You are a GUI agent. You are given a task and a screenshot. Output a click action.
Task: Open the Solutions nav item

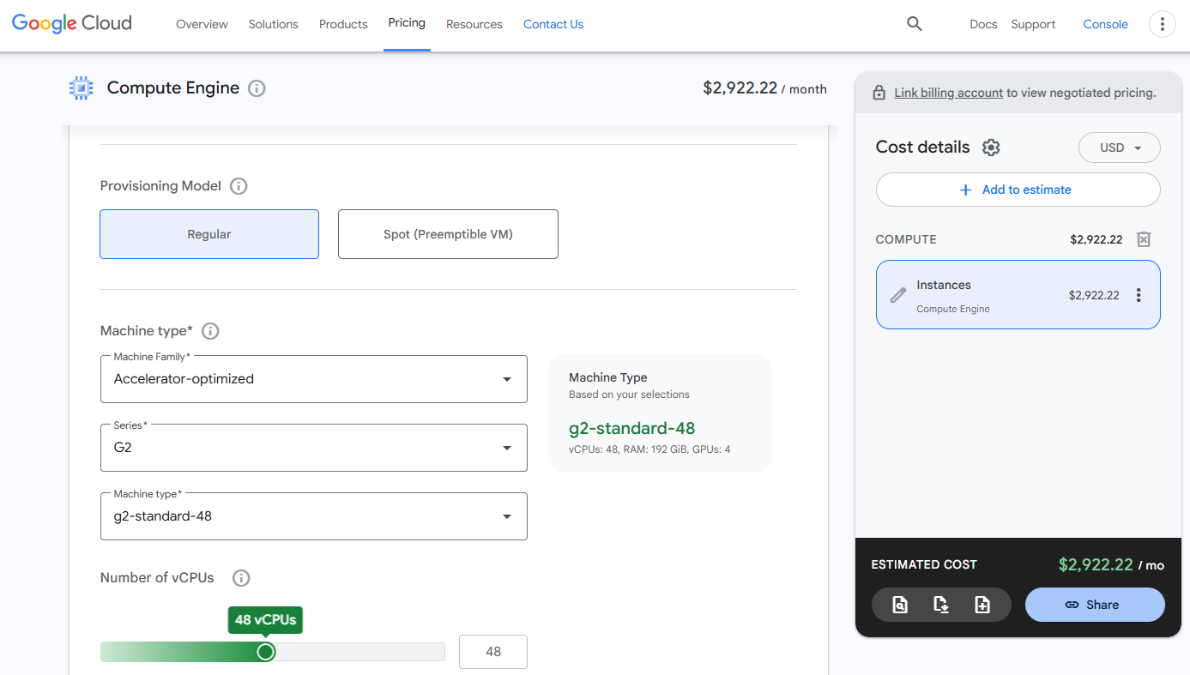pos(274,24)
